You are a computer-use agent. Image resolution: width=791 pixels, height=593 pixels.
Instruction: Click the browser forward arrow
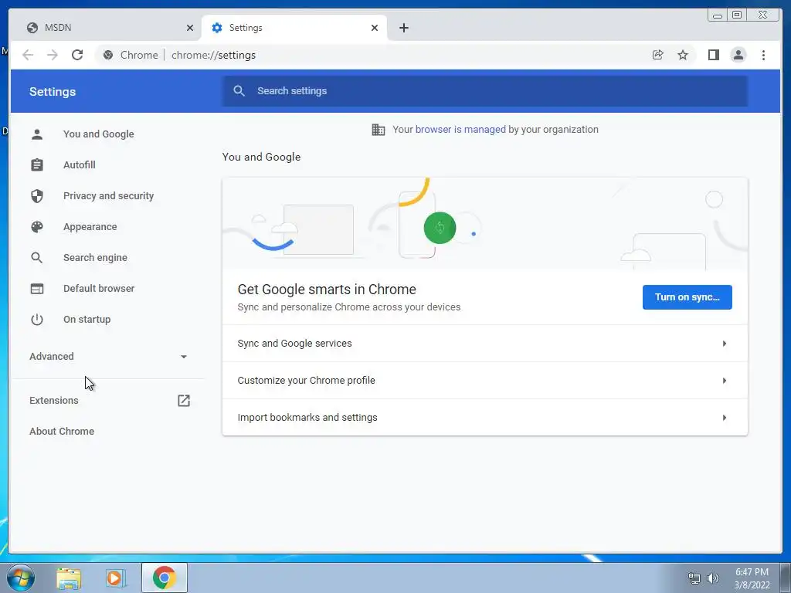click(53, 55)
